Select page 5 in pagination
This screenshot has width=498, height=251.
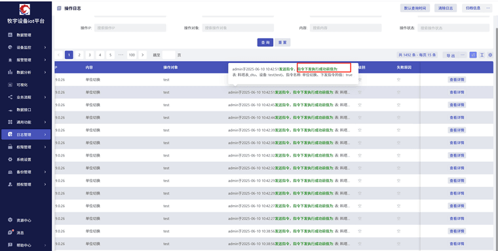(110, 55)
